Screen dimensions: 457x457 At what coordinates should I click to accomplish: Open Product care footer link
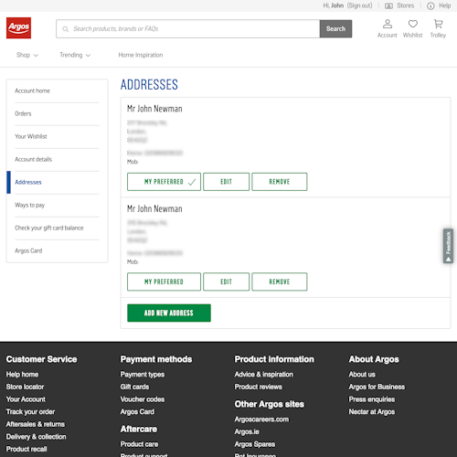click(139, 444)
